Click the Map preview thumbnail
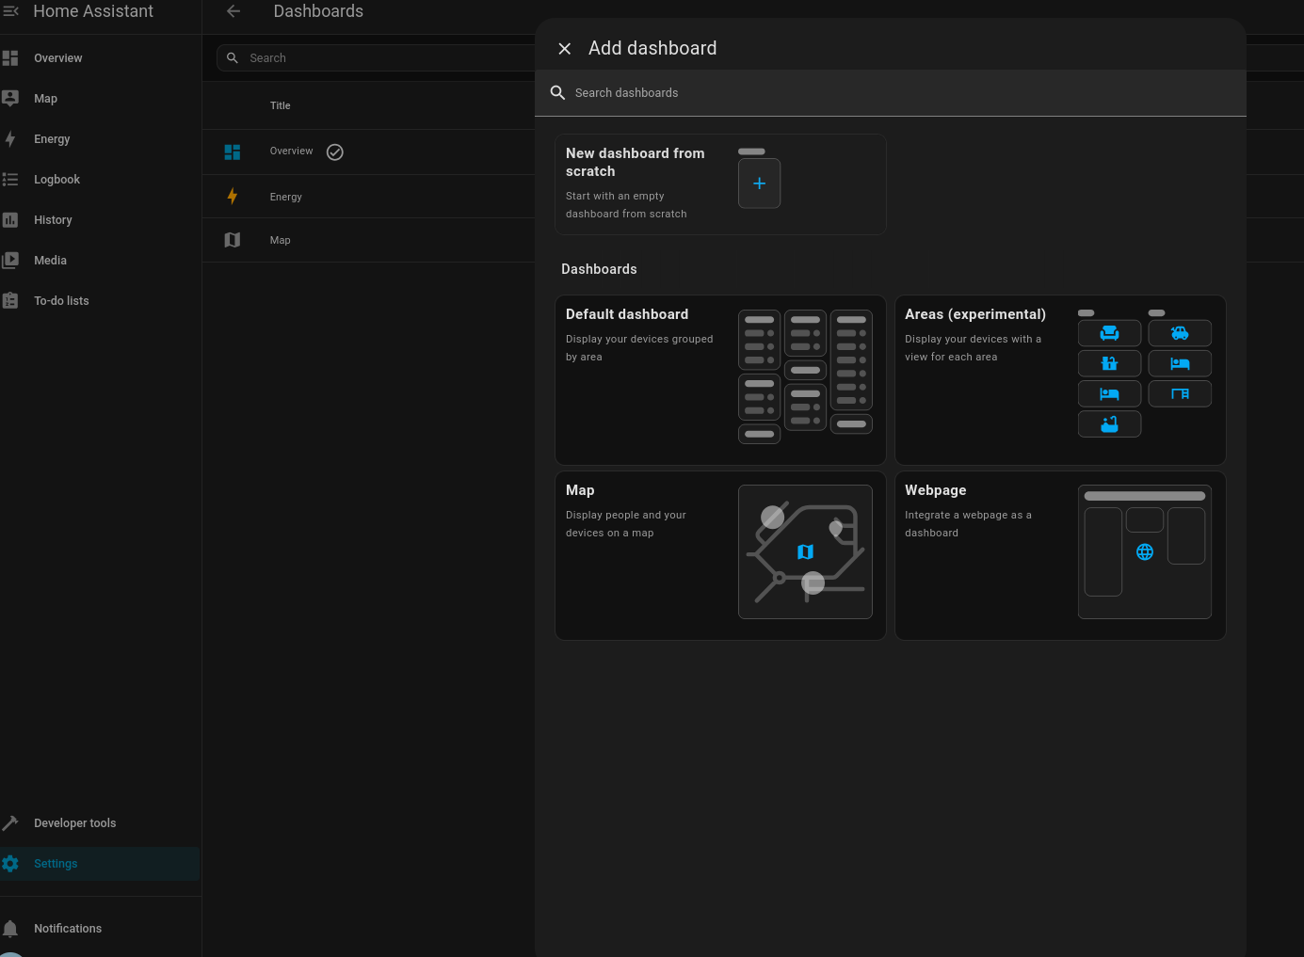1304x957 pixels. (x=805, y=552)
